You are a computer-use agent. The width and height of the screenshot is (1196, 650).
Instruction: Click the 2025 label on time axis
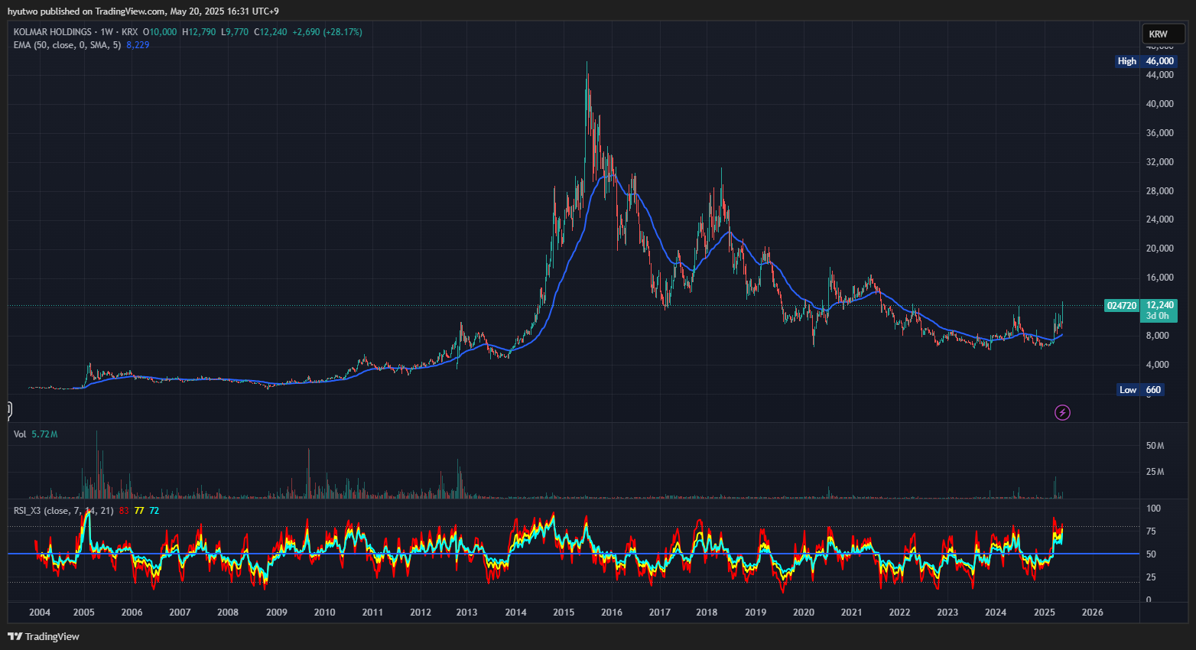[1045, 613]
